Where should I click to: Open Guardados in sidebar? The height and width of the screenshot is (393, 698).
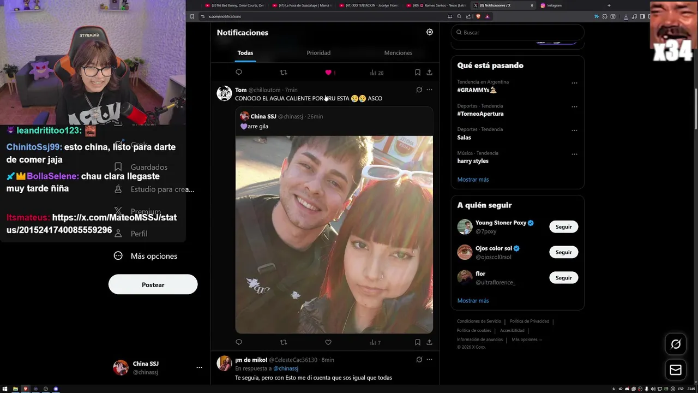(141, 167)
